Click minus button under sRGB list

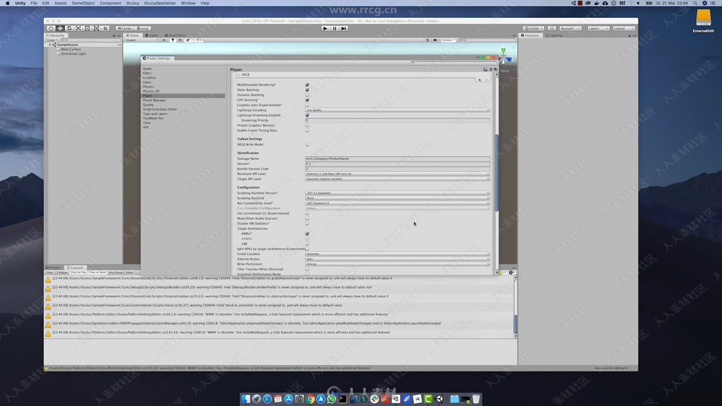pos(487,80)
